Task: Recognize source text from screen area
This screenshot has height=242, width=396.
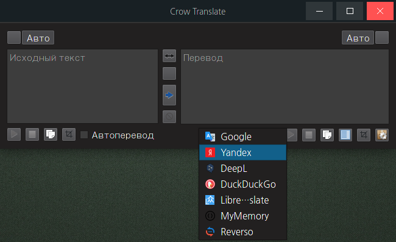Action: 69,134
